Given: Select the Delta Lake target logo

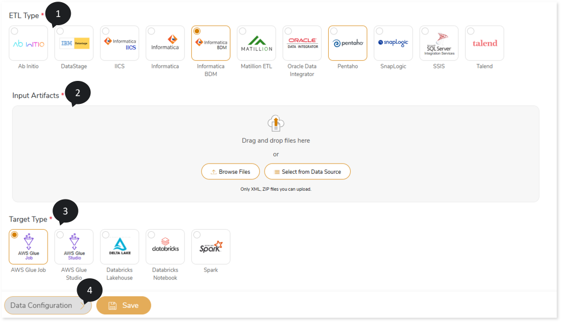Looking at the screenshot, I should (119, 247).
